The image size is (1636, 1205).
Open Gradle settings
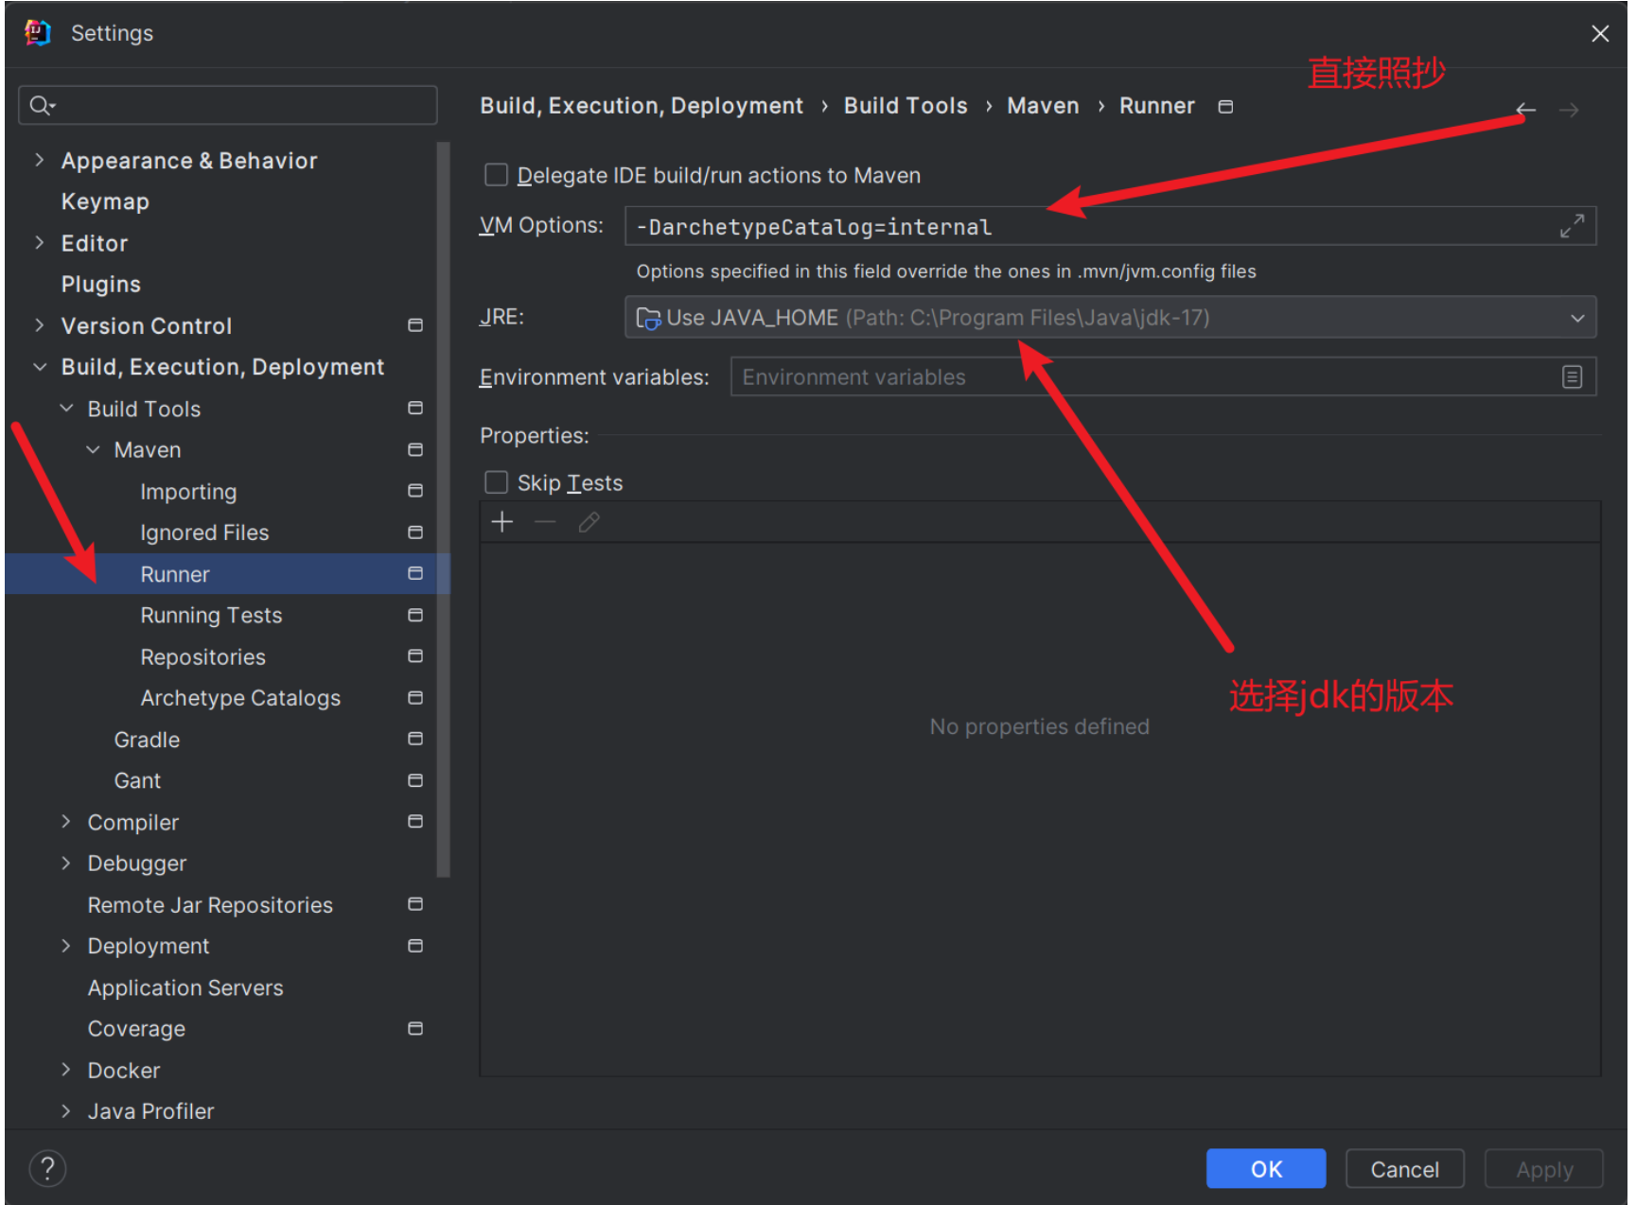(x=147, y=740)
